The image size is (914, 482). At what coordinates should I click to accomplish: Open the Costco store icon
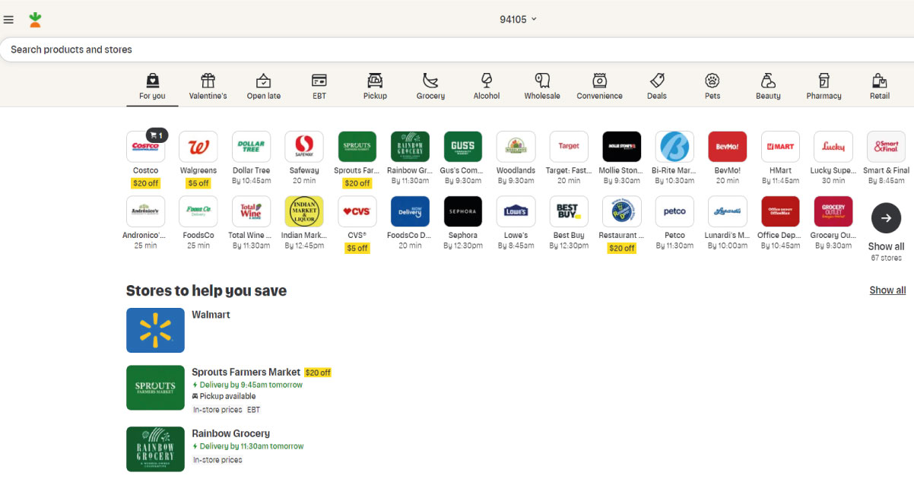pyautogui.click(x=145, y=147)
